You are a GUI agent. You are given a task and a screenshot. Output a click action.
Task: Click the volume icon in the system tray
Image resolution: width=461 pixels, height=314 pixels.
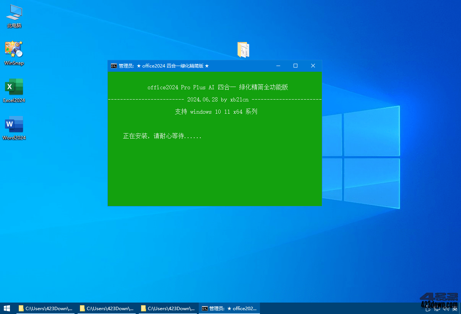[x=445, y=308]
